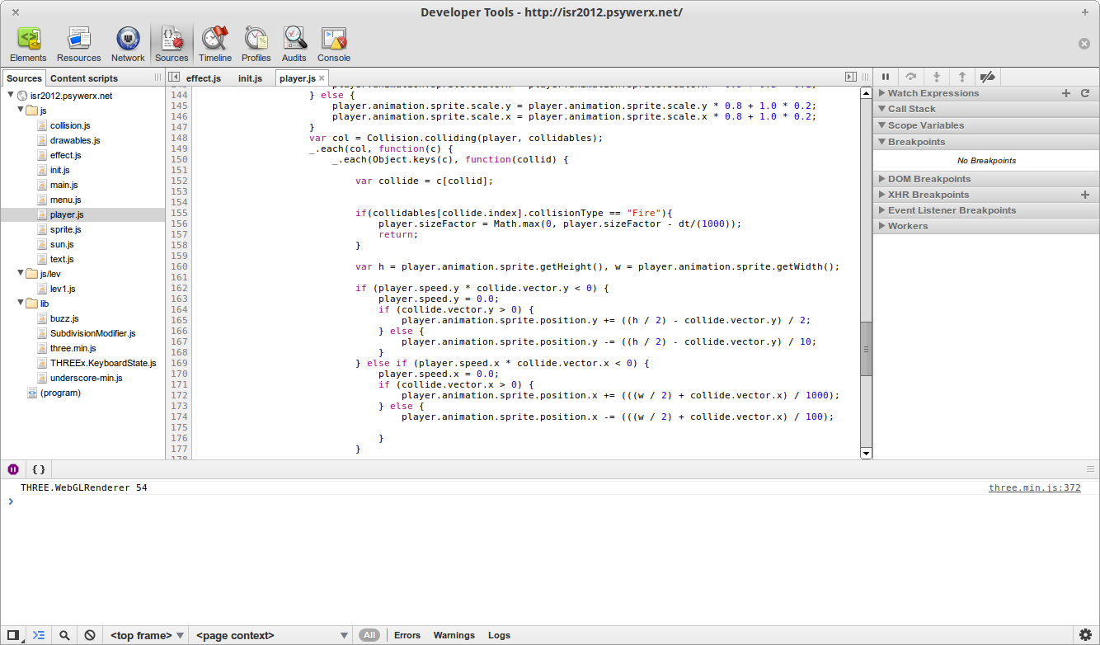The width and height of the screenshot is (1100, 645).
Task: Open drawables.js in the file tree
Action: [x=75, y=140]
